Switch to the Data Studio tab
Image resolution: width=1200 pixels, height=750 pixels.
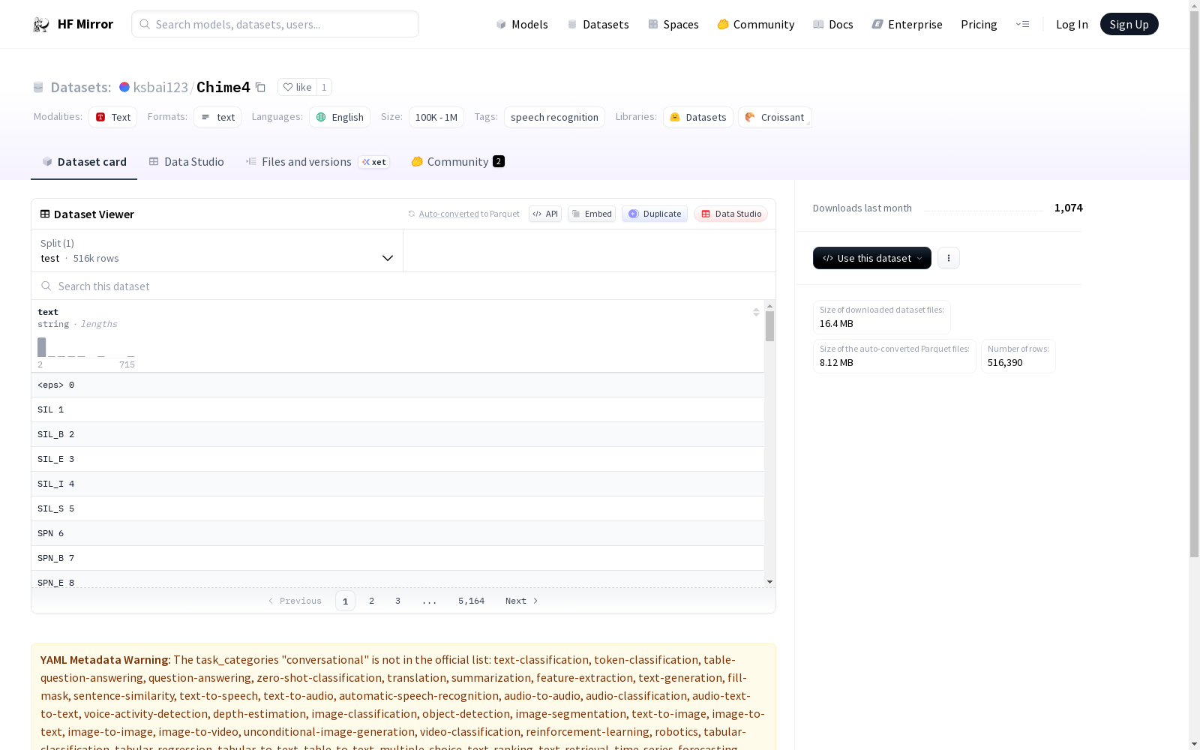click(187, 162)
